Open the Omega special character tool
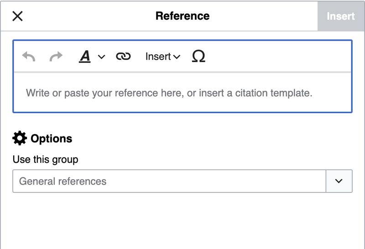This screenshot has width=365, height=249. point(198,57)
